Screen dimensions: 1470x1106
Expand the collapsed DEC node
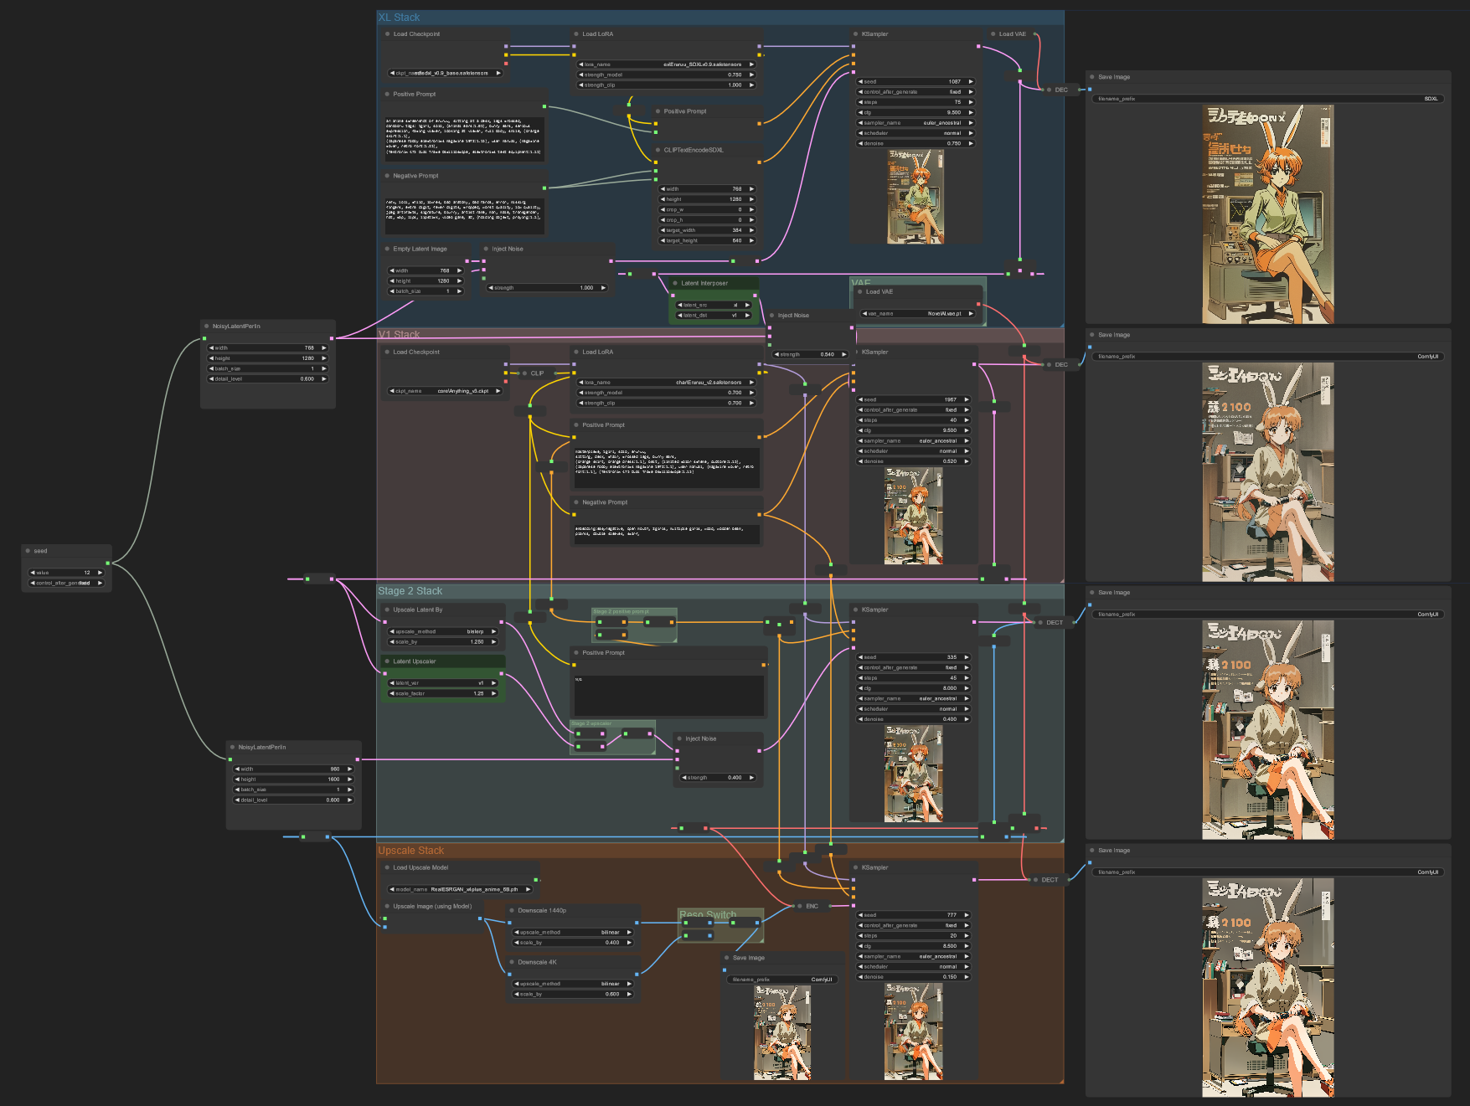click(1049, 89)
